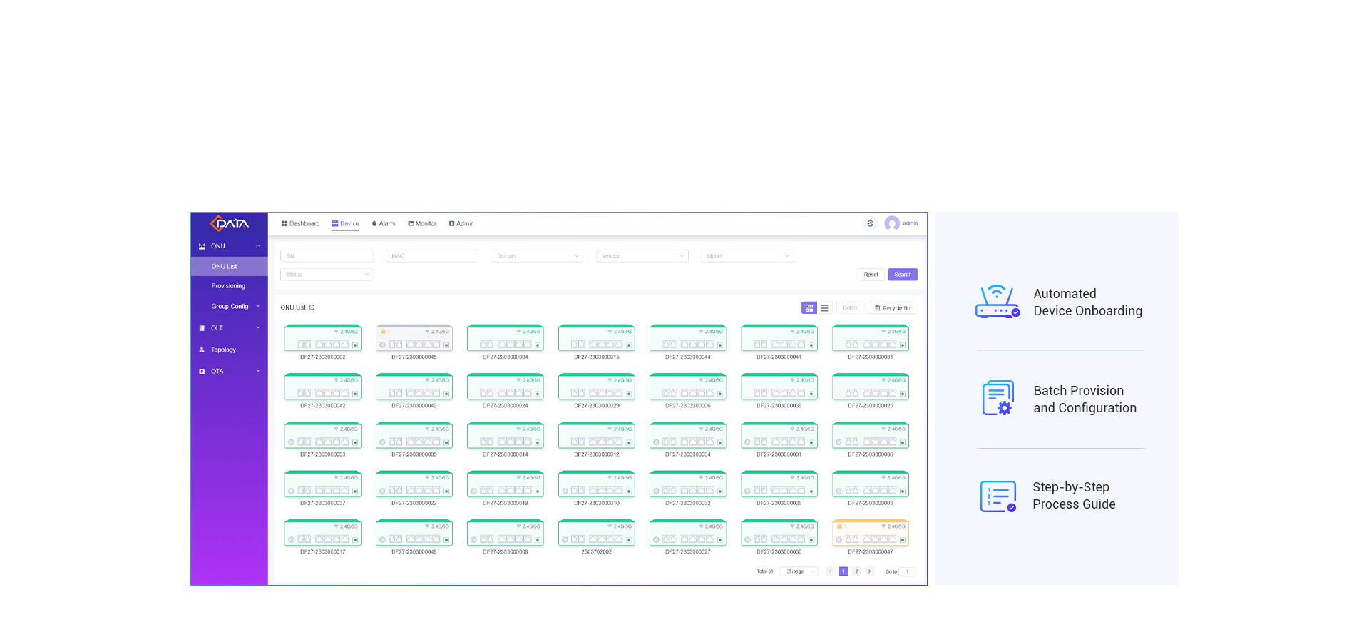The width and height of the screenshot is (1369, 642).
Task: Select device card DF27-2303000024
Action: coord(506,387)
